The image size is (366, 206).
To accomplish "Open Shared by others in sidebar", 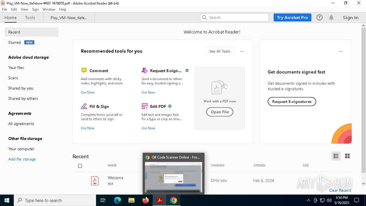I will [23, 98].
